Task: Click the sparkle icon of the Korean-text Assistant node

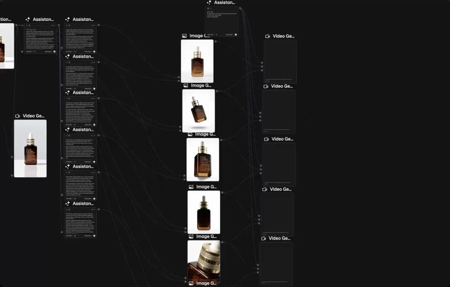Action: [209, 3]
